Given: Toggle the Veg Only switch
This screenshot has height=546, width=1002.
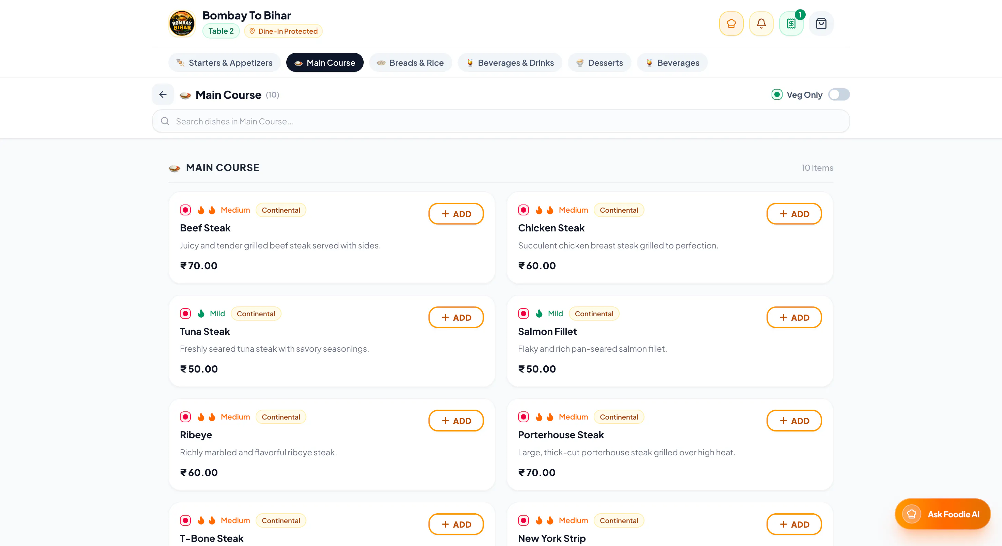Looking at the screenshot, I should click(839, 94).
